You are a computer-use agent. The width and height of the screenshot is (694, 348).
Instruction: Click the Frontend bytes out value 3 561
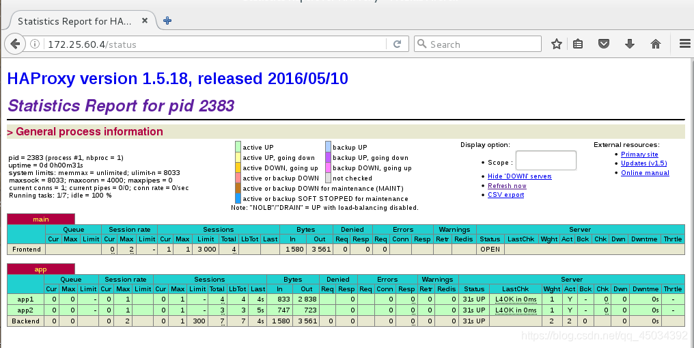tap(320, 250)
